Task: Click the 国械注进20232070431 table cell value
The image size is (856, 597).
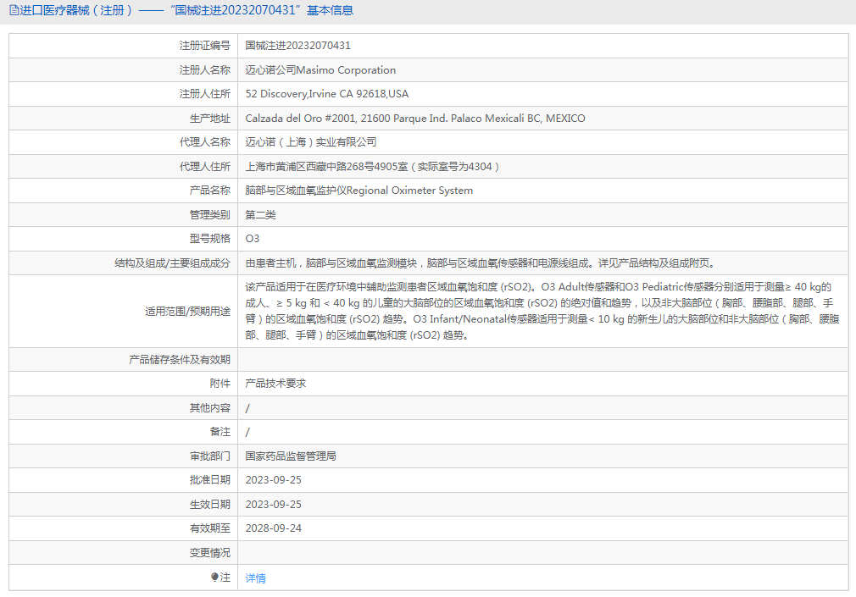Action: (x=298, y=46)
